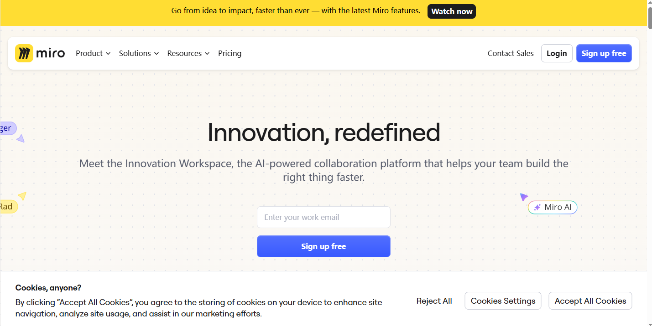Open the Contact Sales link
This screenshot has height=326, width=652.
pyautogui.click(x=511, y=53)
